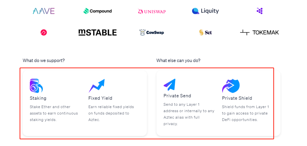Select the CowSwap logo
This screenshot has height=146, width=307.
[152, 33]
